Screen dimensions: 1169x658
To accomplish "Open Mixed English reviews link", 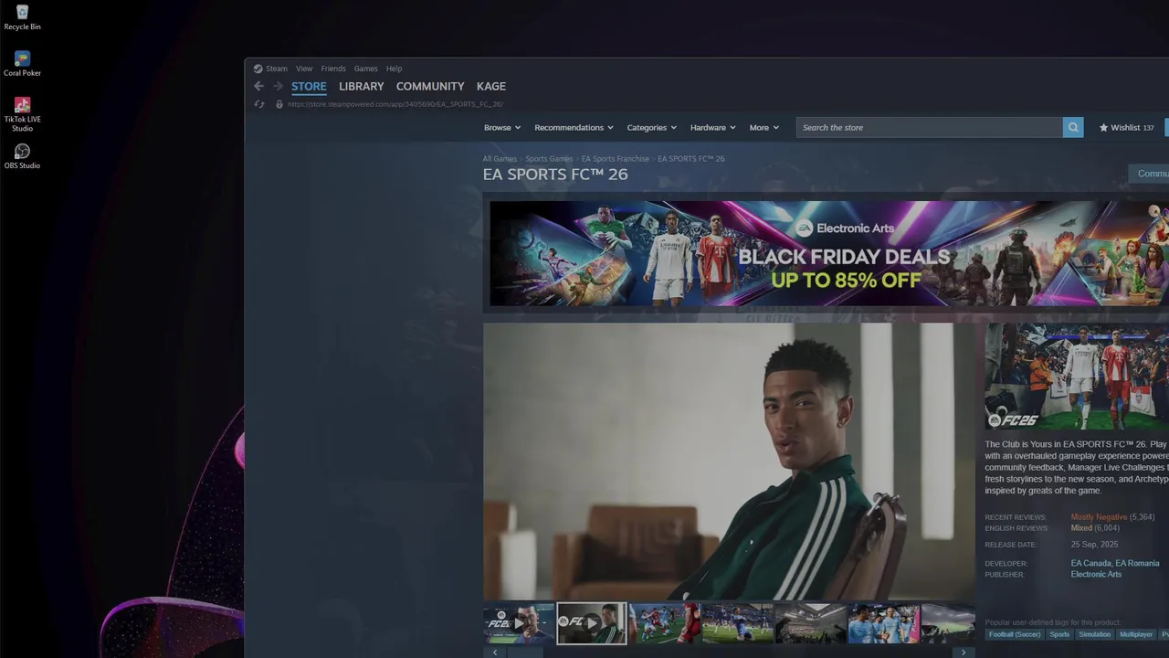I will tap(1081, 528).
